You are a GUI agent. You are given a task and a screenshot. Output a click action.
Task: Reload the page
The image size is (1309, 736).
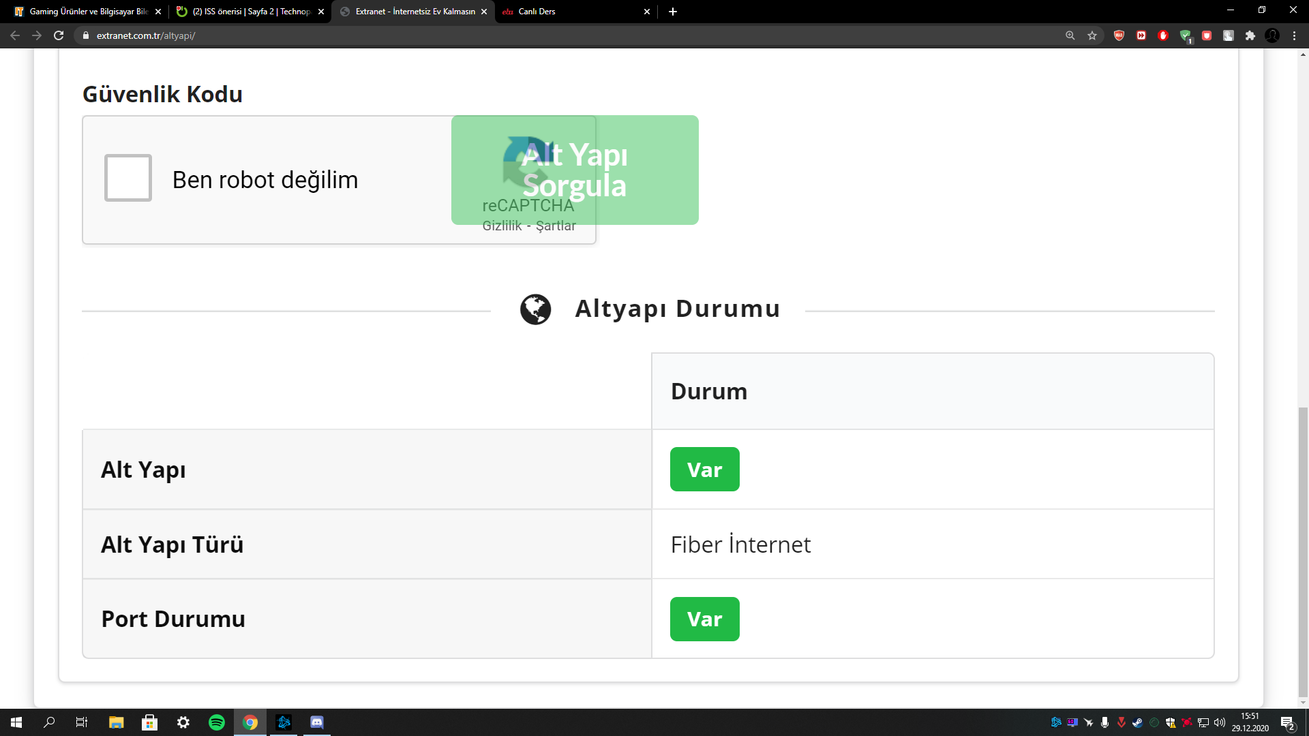tap(59, 35)
